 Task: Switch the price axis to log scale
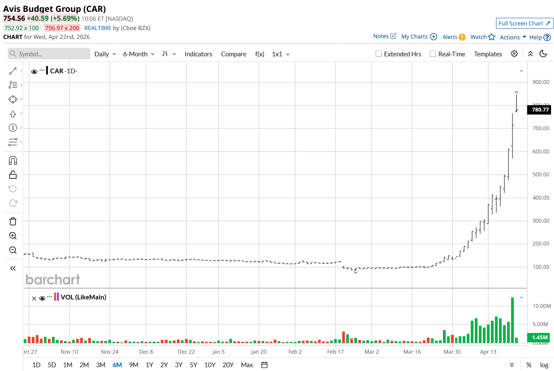coord(544,365)
